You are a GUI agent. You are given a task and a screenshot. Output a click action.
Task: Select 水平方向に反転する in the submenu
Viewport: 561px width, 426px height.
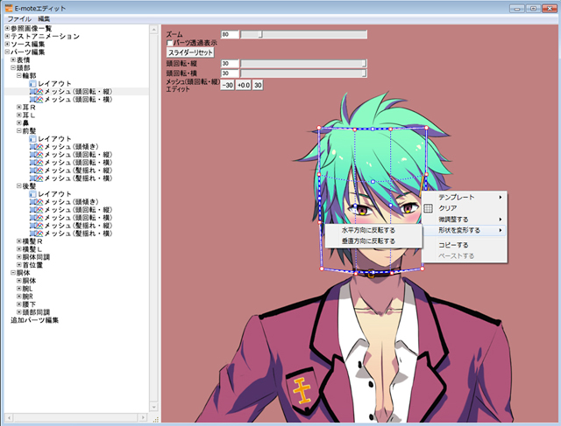click(373, 230)
